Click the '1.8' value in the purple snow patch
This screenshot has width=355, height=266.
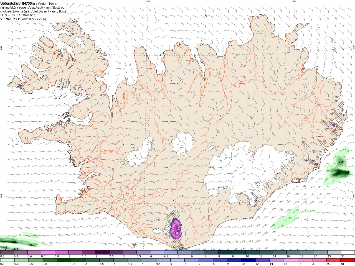coord(176,233)
